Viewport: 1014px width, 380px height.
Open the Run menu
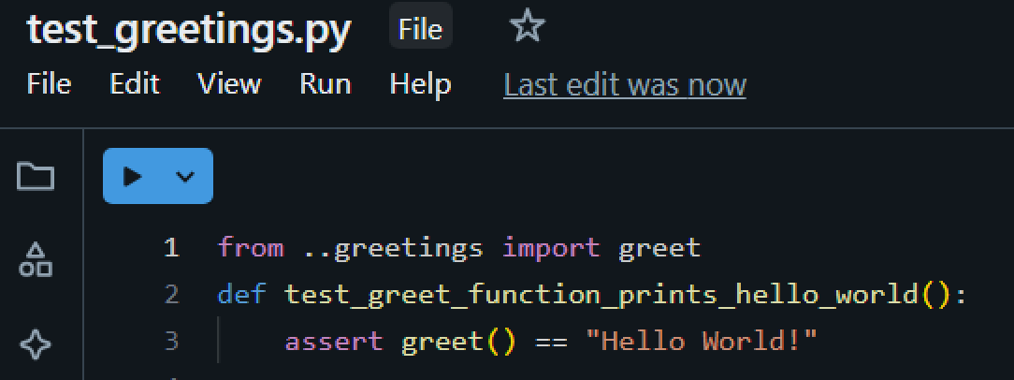[325, 84]
